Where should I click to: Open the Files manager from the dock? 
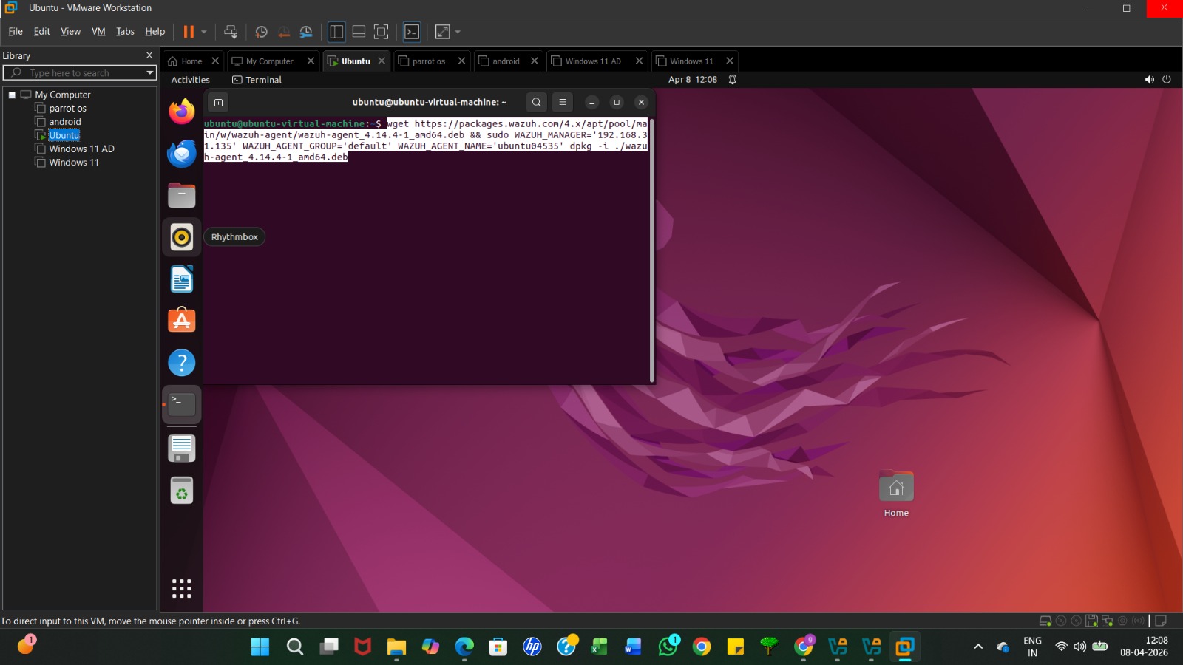point(182,195)
